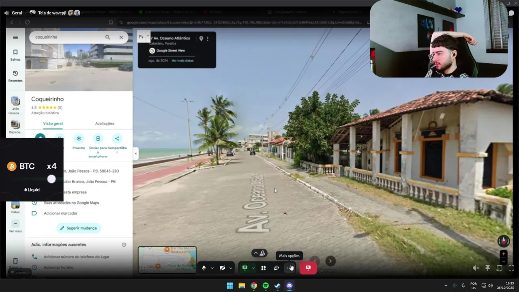Screen dimensions: 519x292
Task: Open the Google Maps hamburger menu
Action: (x=15, y=37)
